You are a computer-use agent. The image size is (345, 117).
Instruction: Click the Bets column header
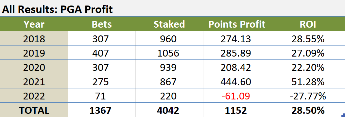(x=102, y=24)
